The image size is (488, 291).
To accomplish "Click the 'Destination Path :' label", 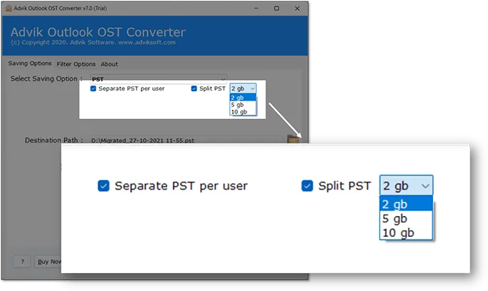I will [54, 141].
